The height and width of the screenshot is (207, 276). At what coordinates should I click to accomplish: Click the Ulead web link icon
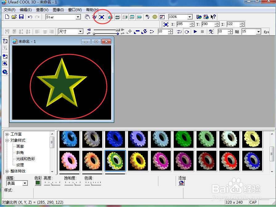tap(199, 17)
